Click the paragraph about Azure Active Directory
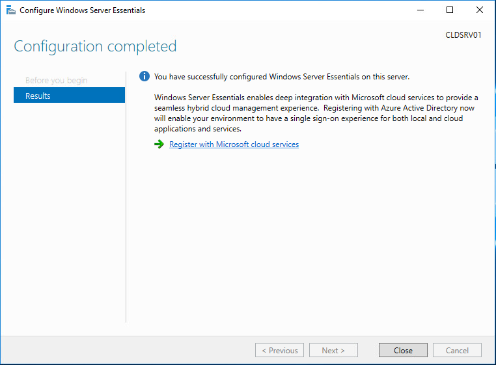Screen dimensions: 496x365 [x=316, y=113]
